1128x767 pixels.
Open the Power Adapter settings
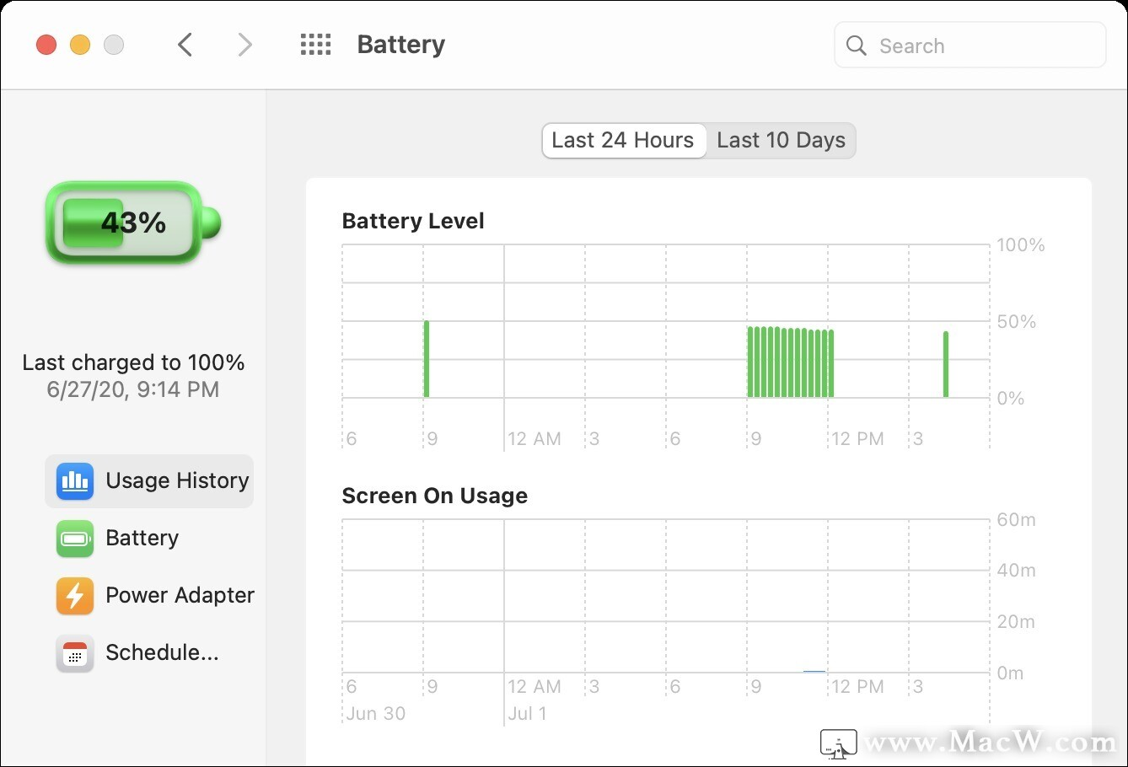pyautogui.click(x=180, y=595)
